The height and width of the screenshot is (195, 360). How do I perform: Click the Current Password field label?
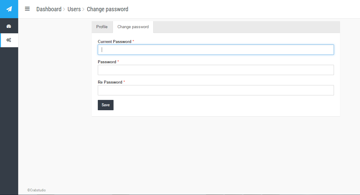tap(114, 41)
